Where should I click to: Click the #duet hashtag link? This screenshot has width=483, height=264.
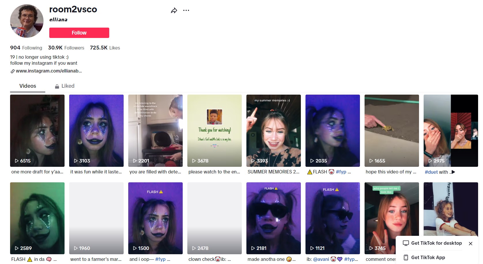coord(431,172)
